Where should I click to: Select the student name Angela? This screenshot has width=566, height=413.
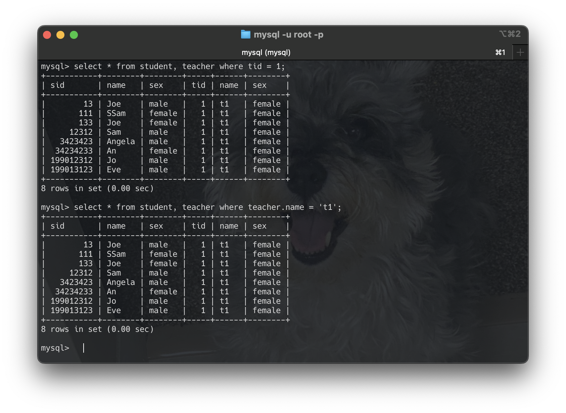tap(121, 141)
